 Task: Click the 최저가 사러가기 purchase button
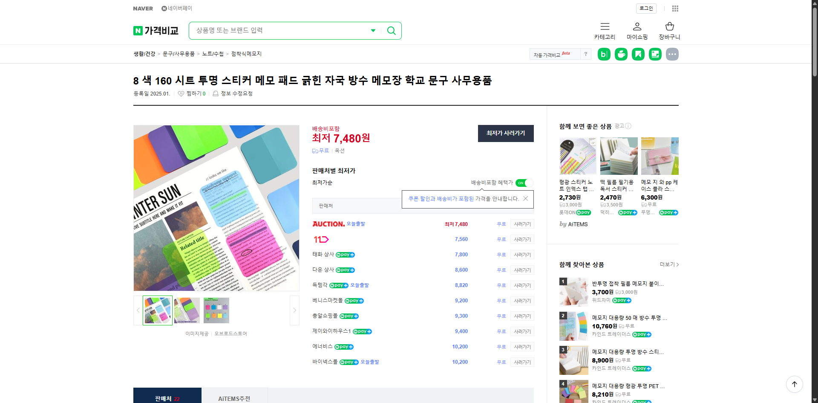point(505,133)
